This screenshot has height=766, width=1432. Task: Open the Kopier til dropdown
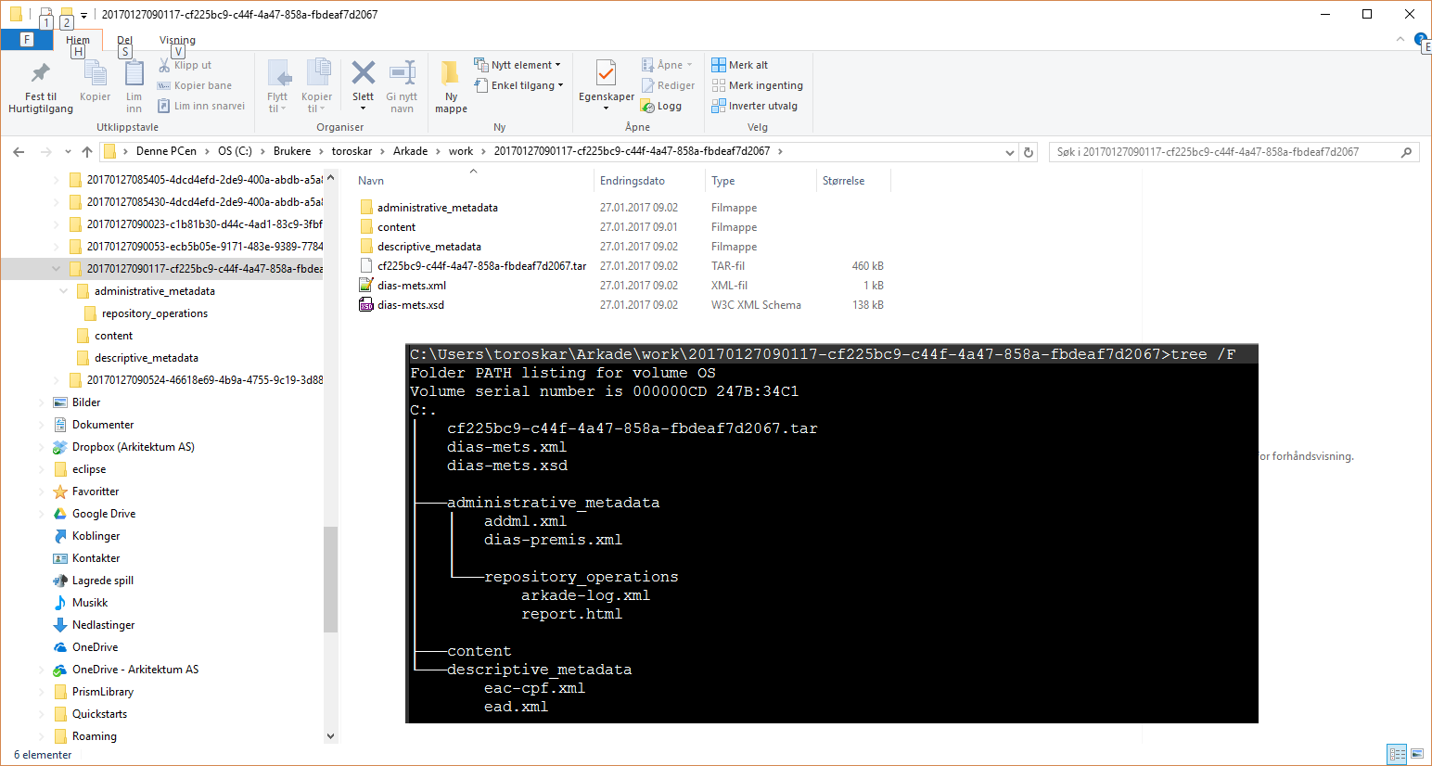tap(316, 87)
